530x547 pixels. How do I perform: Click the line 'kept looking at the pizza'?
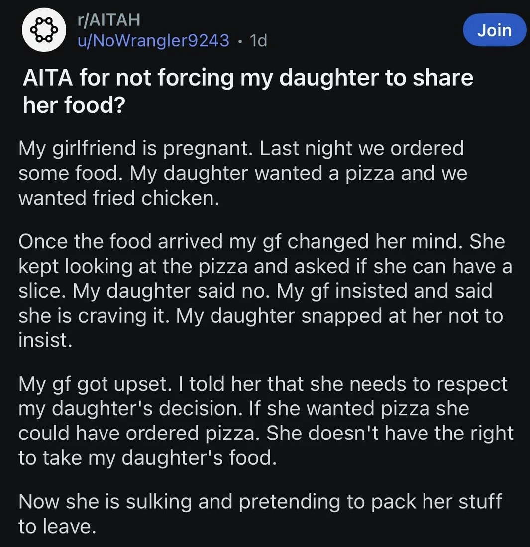coord(265,266)
